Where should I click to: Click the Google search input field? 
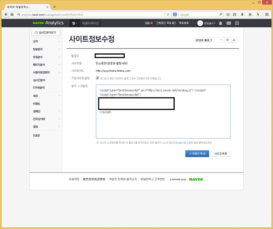(199, 14)
